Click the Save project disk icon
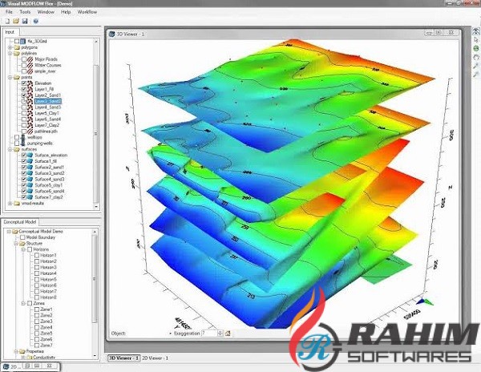Viewport: 481px width, 372px height. (25, 21)
